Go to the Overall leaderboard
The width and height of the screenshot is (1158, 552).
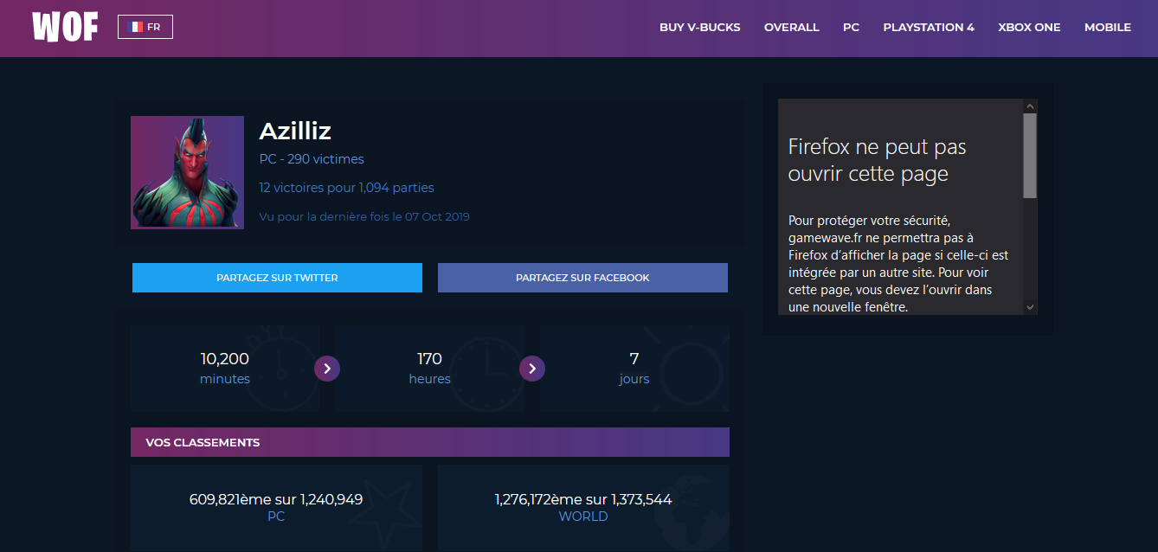point(791,28)
